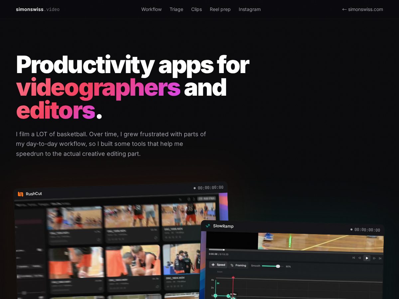Click the SlowRamp 00:00:00:00 timecode
The height and width of the screenshot is (299, 399).
click(x=367, y=230)
